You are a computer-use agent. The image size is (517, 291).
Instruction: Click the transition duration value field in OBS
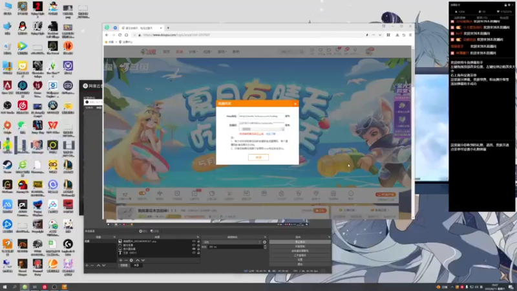(235, 247)
